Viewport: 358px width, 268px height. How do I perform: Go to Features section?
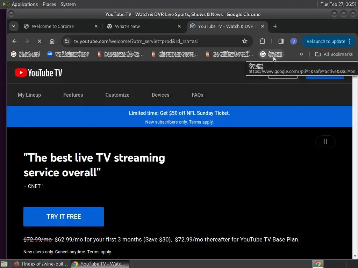[x=73, y=95]
